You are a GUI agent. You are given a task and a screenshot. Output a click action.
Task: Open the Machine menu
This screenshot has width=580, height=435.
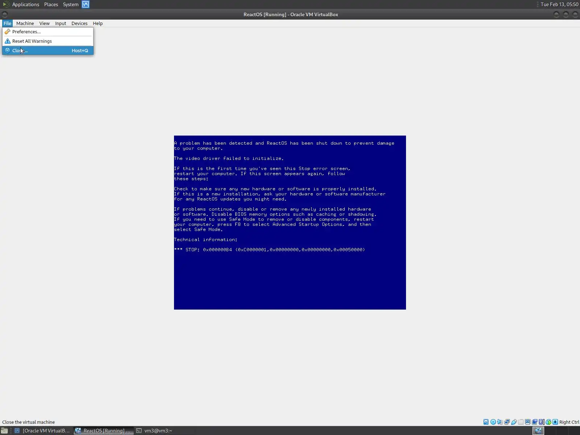pyautogui.click(x=25, y=23)
